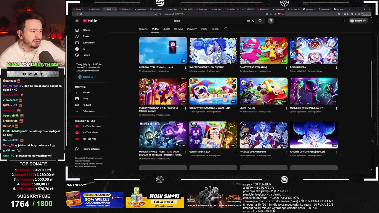Play RYCERZE GINEWRY OGŁOSZENIE thumbnail
Screen dimensions: 379x213
[x=213, y=50]
